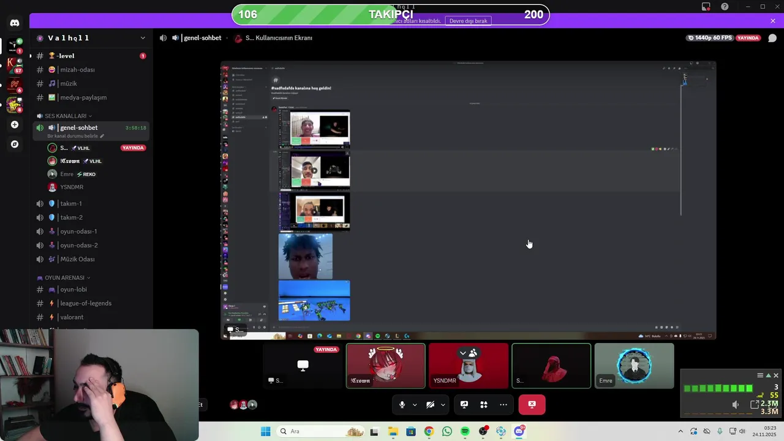Image resolution: width=784 pixels, height=441 pixels.
Task: Open Discord help question mark icon
Action: pyautogui.click(x=725, y=7)
